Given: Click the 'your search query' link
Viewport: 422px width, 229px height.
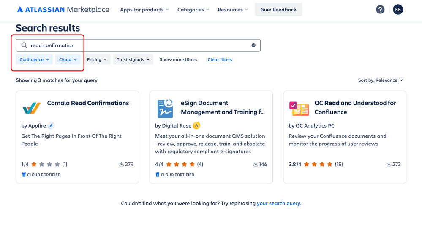Looking at the screenshot, I should tap(278, 203).
